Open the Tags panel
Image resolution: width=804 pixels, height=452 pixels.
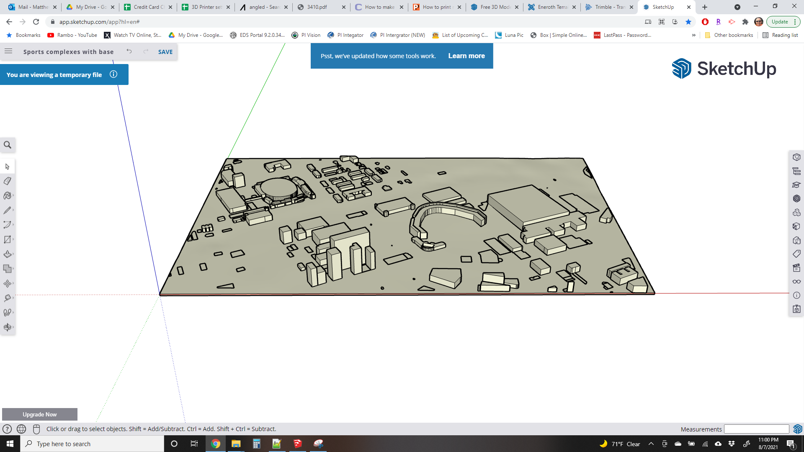click(x=796, y=254)
